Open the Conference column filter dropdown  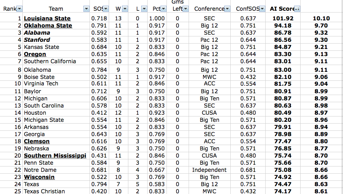point(227,9)
